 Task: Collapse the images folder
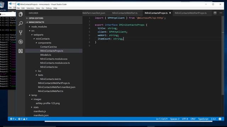(37, 99)
